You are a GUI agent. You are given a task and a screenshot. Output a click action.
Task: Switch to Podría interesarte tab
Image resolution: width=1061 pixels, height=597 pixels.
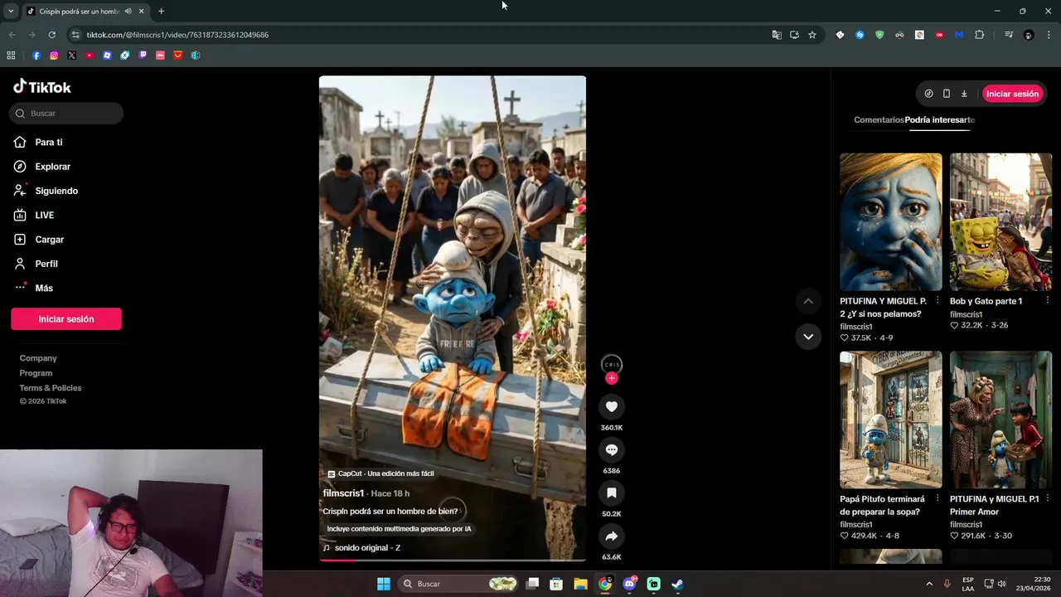pyautogui.click(x=940, y=120)
